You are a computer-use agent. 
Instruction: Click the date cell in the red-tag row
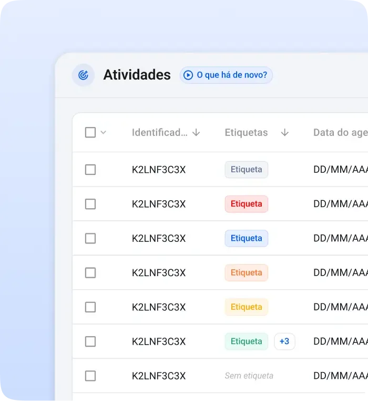click(341, 204)
